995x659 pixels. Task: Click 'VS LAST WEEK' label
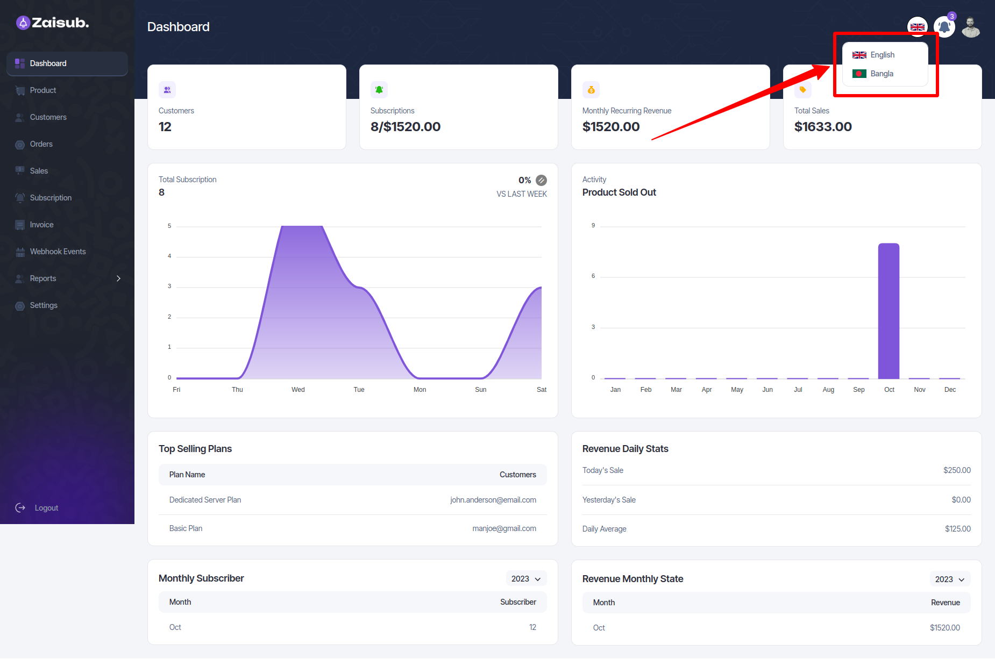point(522,194)
